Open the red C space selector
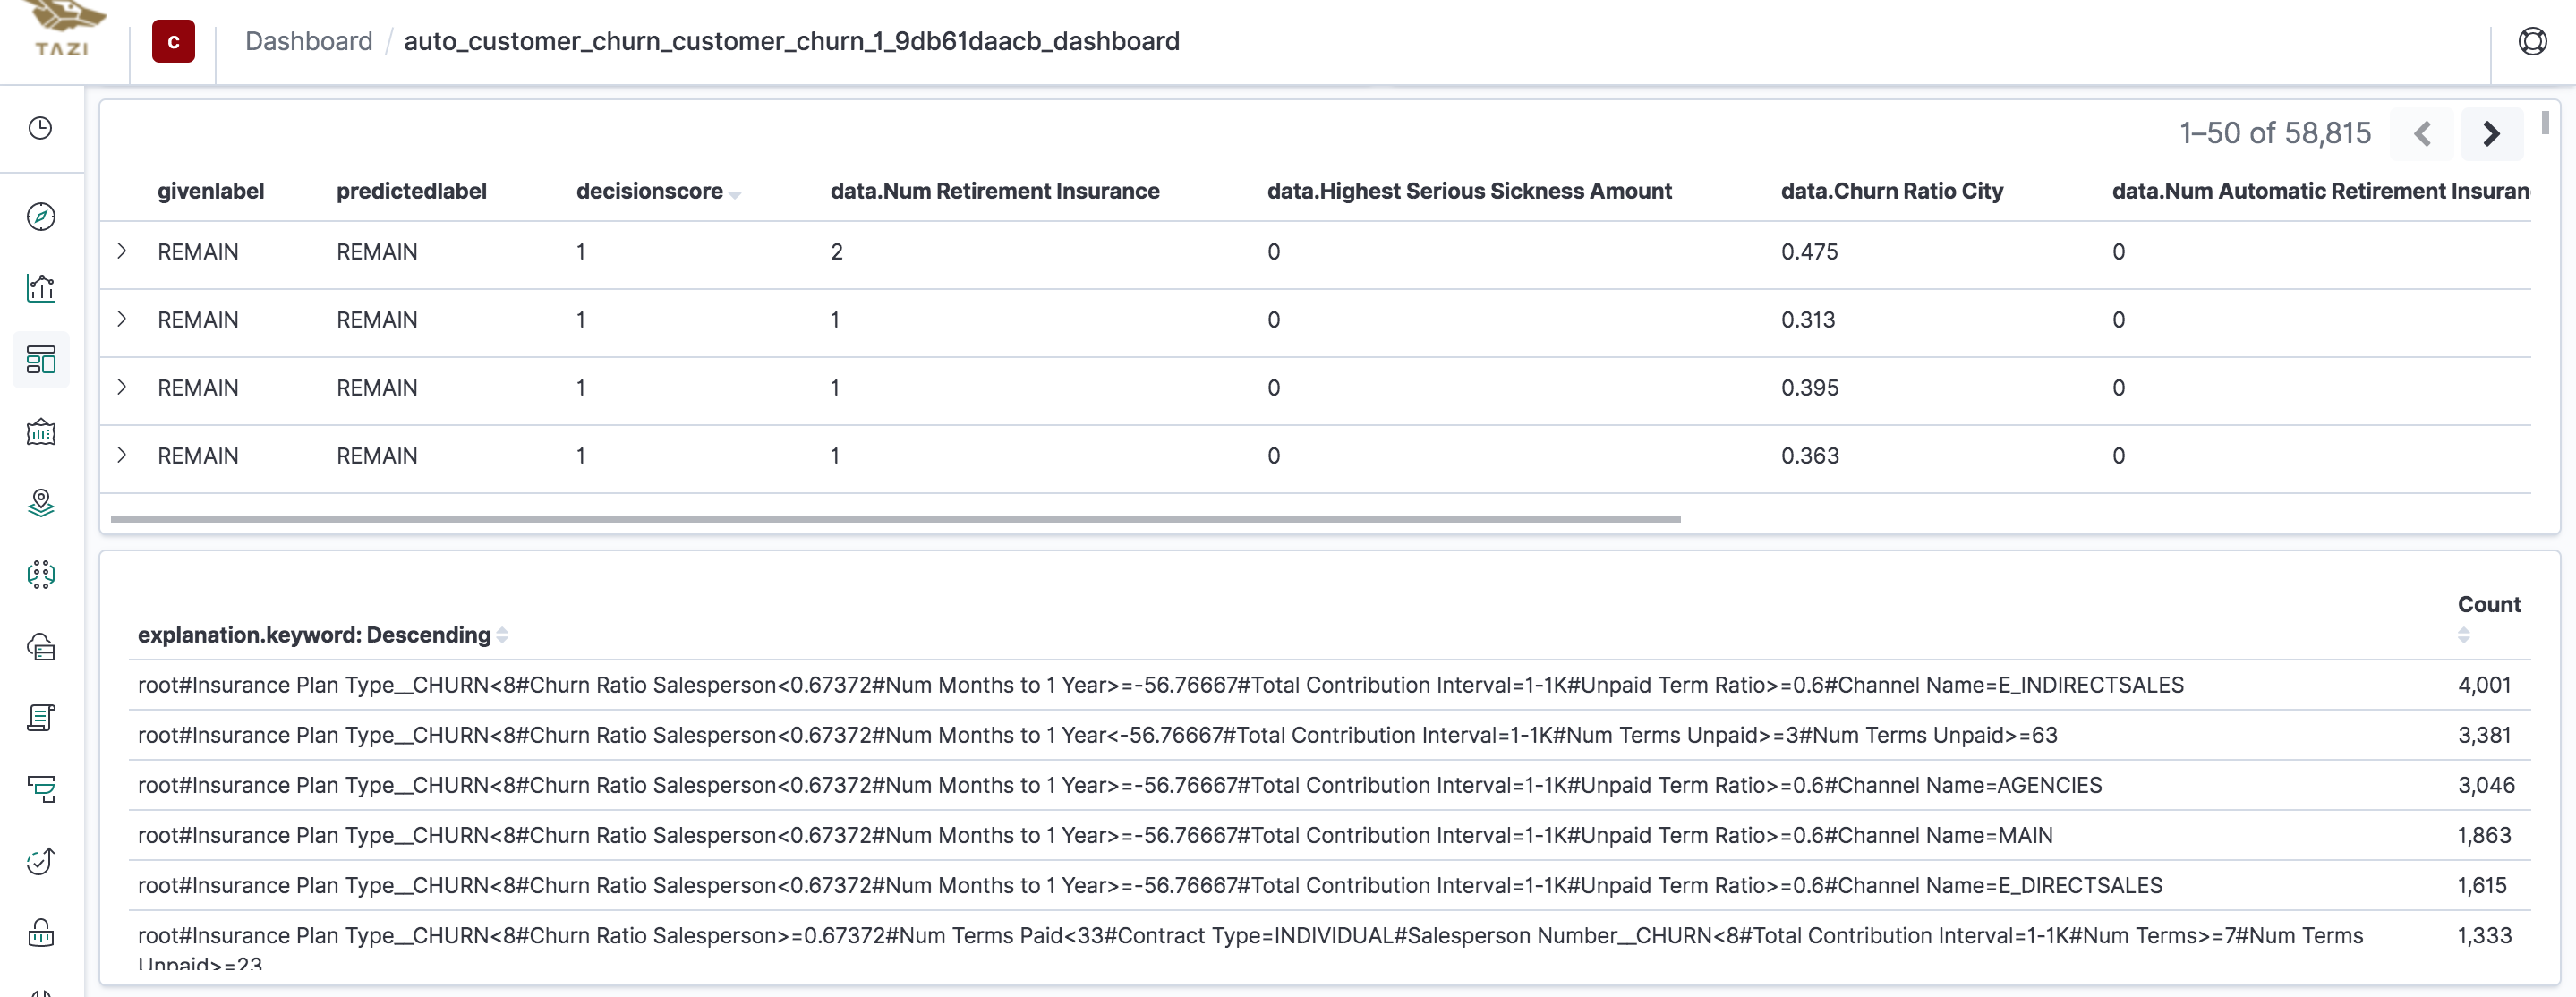 pos(173,41)
